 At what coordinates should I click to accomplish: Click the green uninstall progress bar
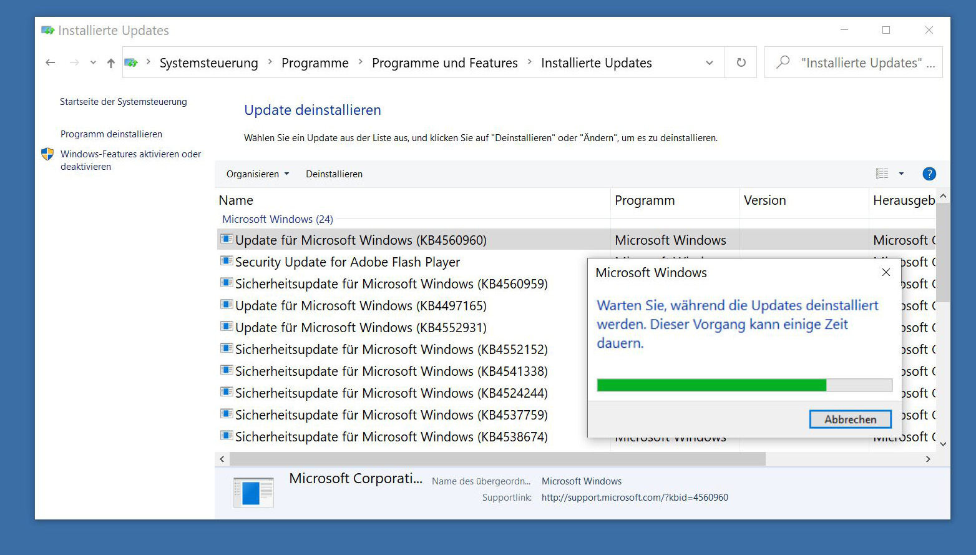click(x=744, y=385)
